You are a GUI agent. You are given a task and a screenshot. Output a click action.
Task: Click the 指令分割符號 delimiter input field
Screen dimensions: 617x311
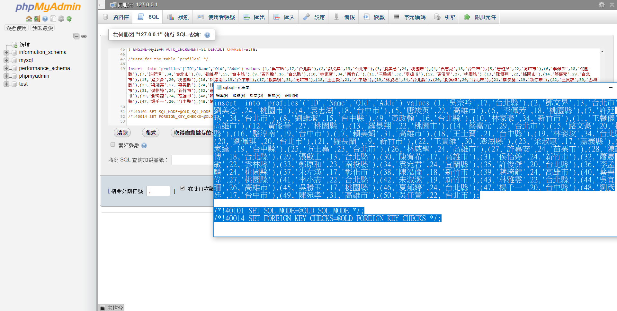[158, 191]
